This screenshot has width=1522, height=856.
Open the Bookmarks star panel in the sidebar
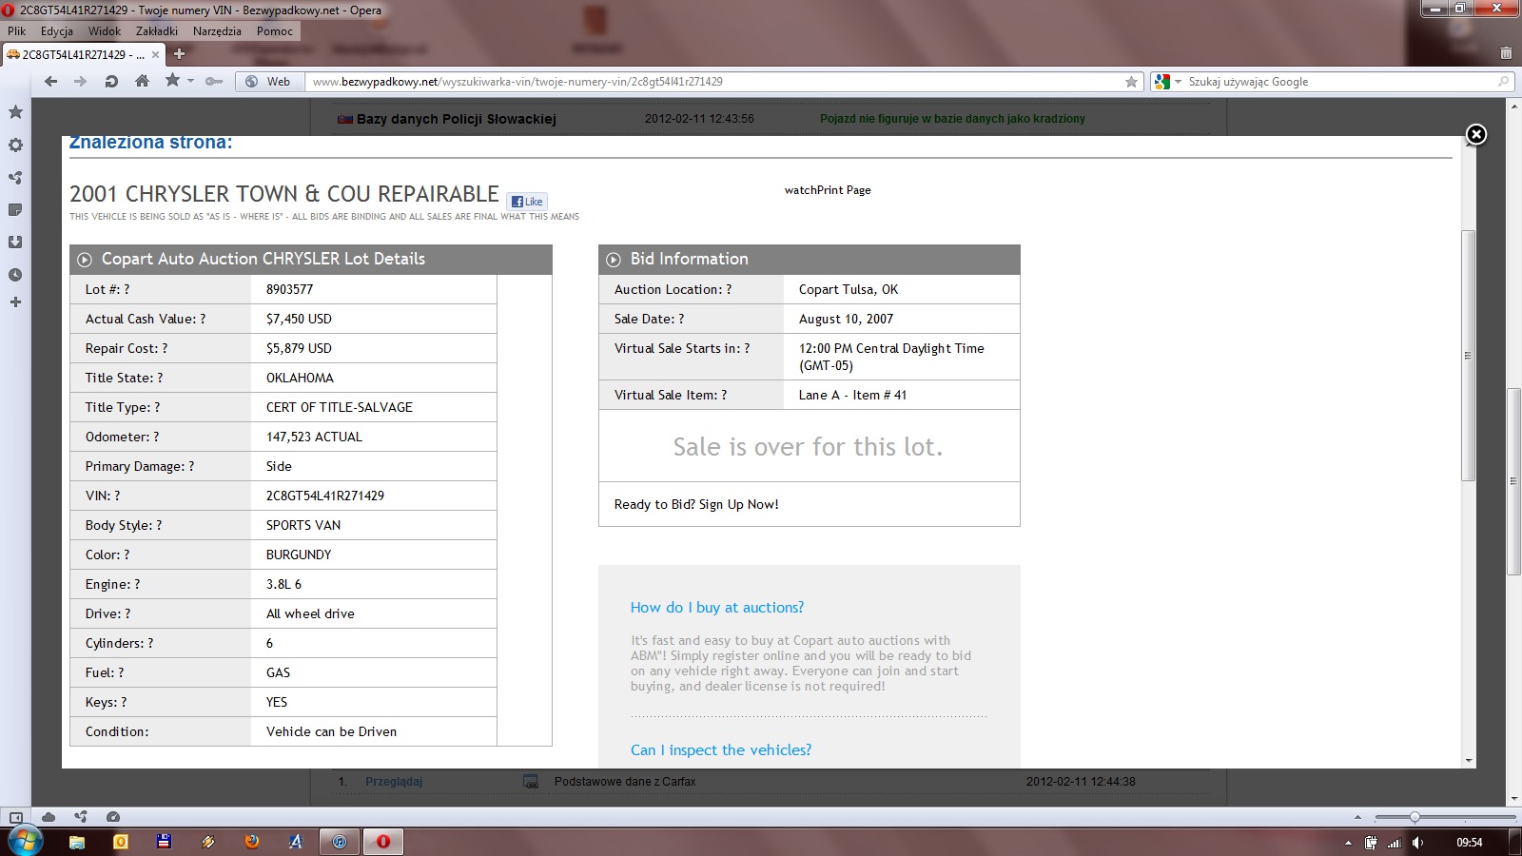15,112
